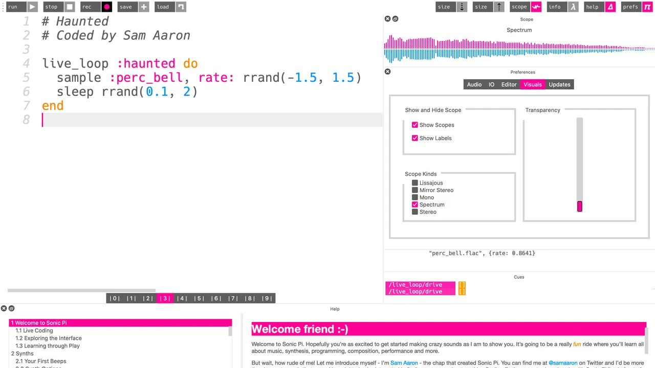Click the Transparency slider handle
The width and height of the screenshot is (655, 368).
(580, 206)
